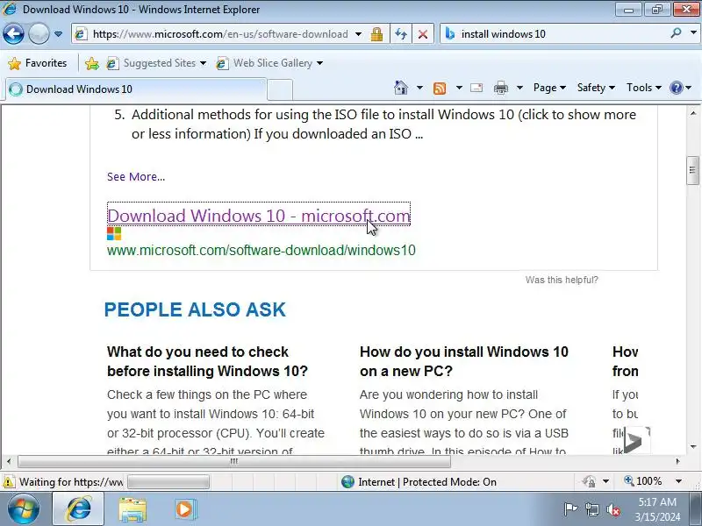
Task: Click the green www.microsoft.com/software-download/windows10 URL
Action: coord(261,250)
